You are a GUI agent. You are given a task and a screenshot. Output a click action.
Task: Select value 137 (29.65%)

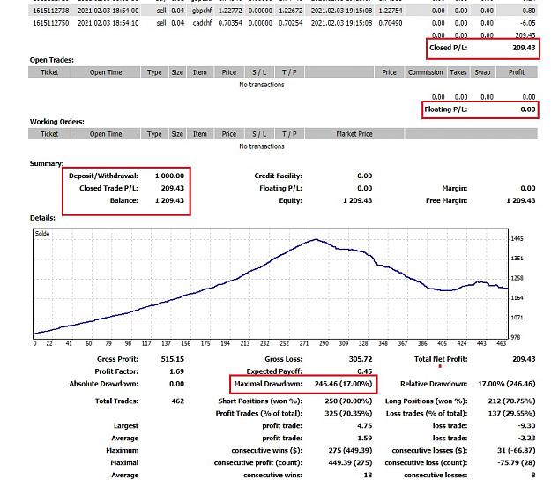511,413
